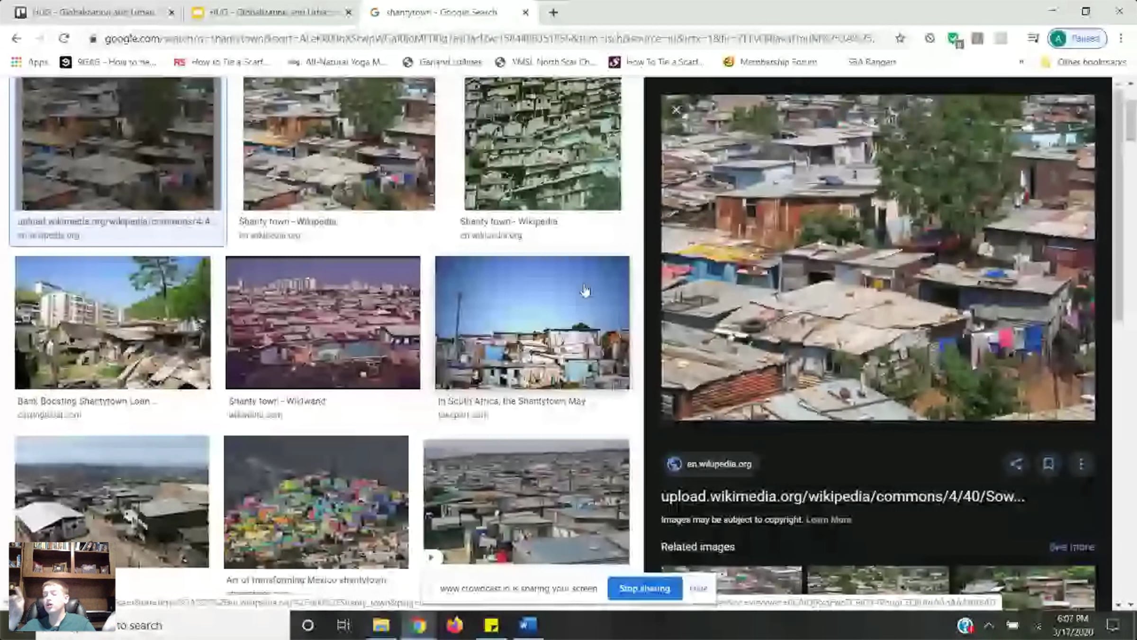Switch to the shantytown Google Search tab
Viewport: 1137px width, 640px height.
click(x=441, y=12)
